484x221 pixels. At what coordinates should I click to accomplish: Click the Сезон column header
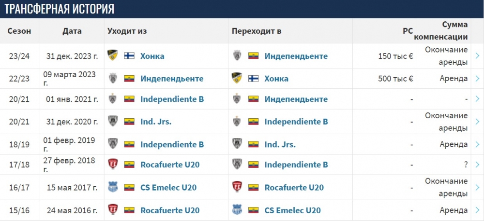tap(19, 31)
